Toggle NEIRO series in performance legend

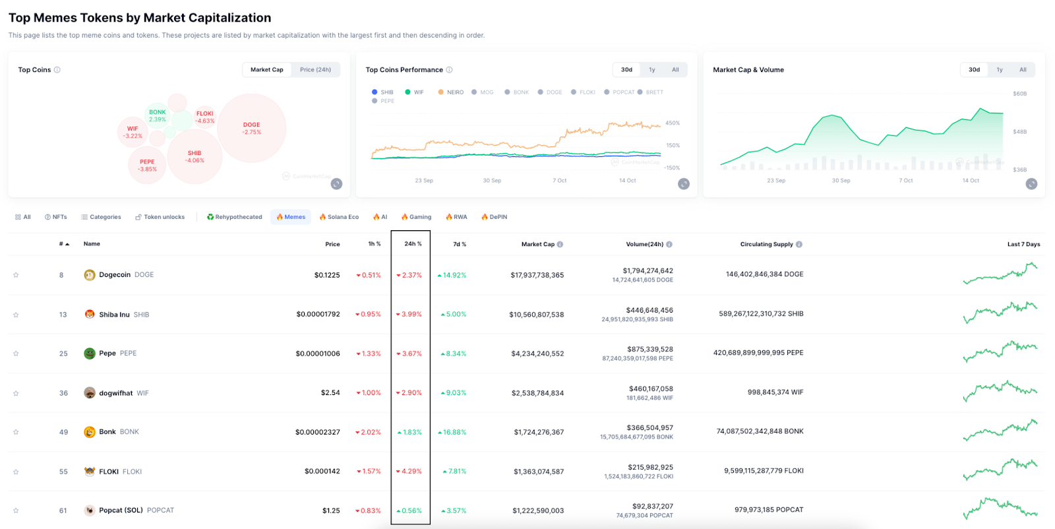(x=451, y=92)
